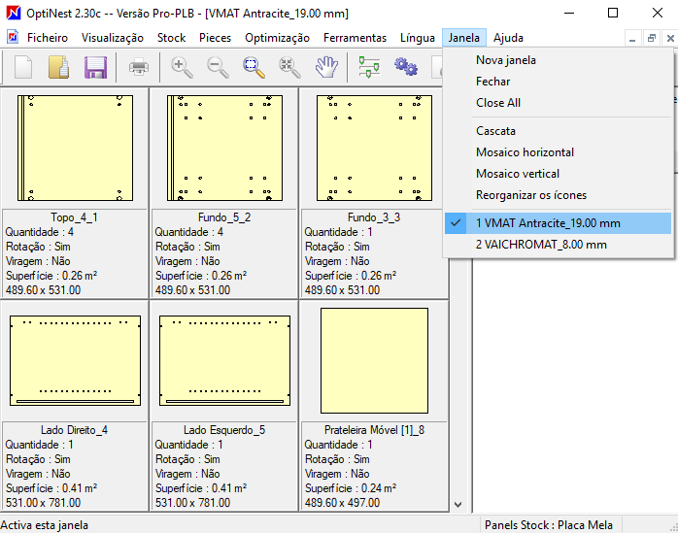This screenshot has height=533, width=678.
Task: Select the zoom in magnifier tool
Action: click(x=182, y=67)
